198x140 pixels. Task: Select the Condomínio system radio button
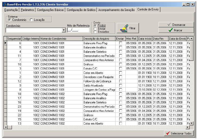point(10,20)
